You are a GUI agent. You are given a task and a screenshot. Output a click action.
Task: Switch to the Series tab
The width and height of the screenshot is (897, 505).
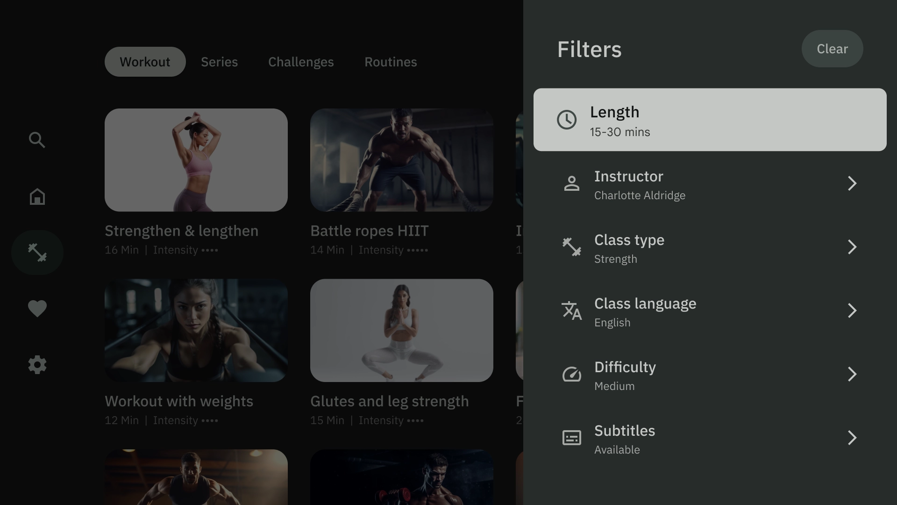pyautogui.click(x=219, y=61)
